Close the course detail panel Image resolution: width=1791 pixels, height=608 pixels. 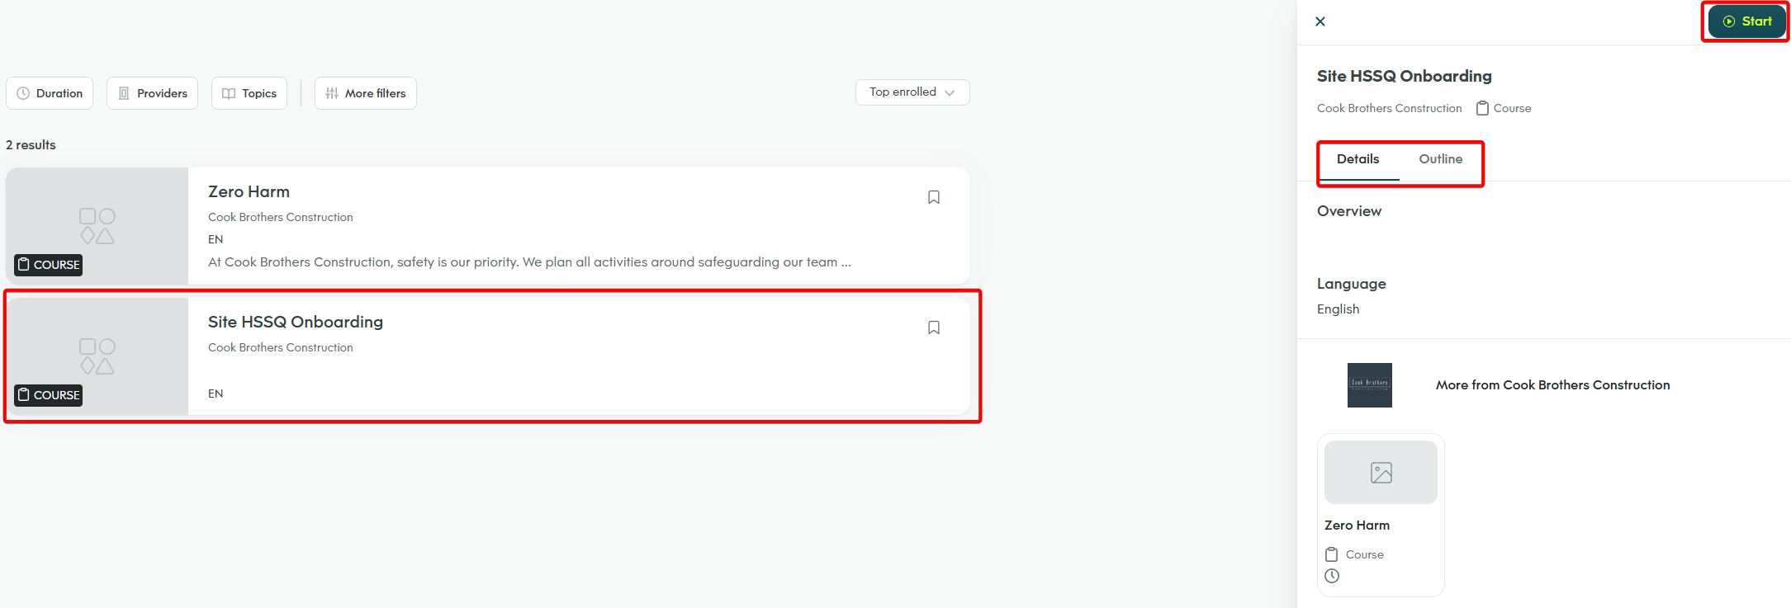[x=1320, y=21]
